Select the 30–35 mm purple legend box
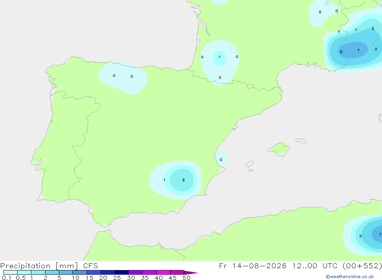Image resolution: width=382 pixels, height=280 pixels. tap(135, 272)
